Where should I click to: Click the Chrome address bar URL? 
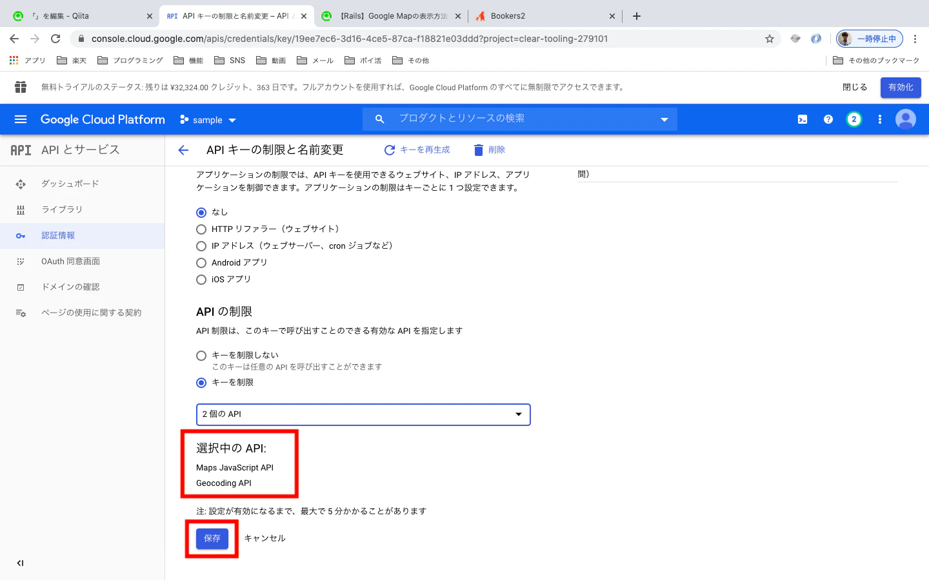coord(350,39)
